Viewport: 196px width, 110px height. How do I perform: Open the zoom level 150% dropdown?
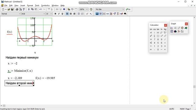87,9
